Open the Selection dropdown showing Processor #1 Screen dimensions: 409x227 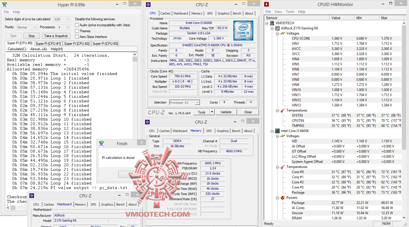coord(185,102)
